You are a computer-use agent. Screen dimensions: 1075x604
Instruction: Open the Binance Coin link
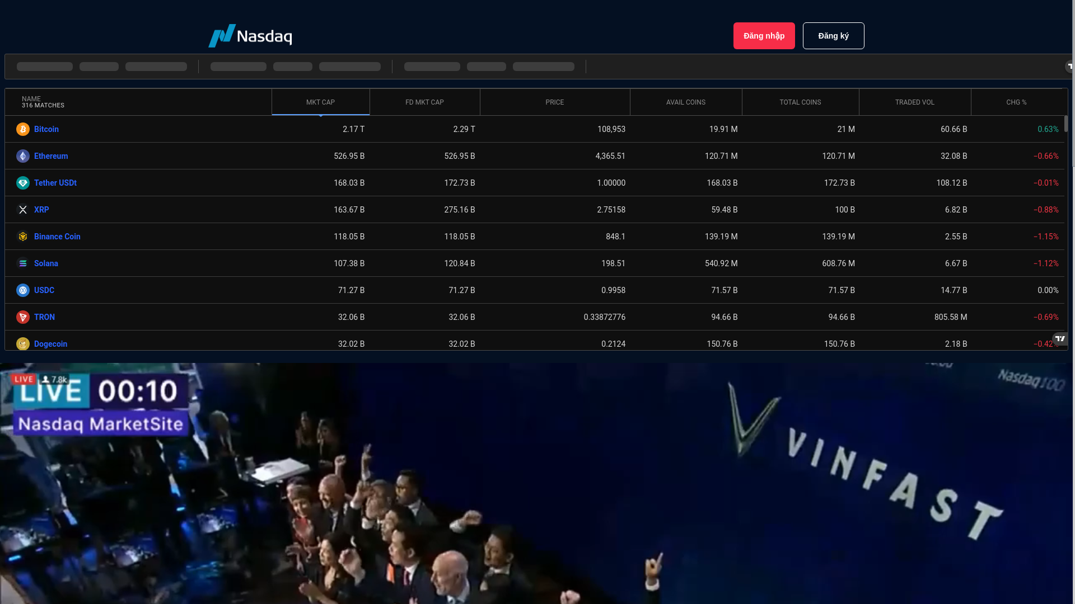click(x=57, y=237)
